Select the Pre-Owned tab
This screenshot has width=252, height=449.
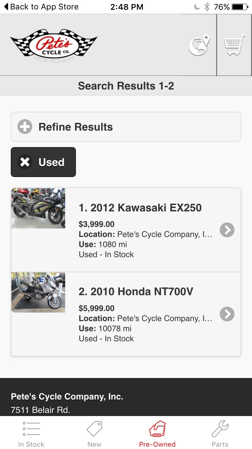coord(157,434)
